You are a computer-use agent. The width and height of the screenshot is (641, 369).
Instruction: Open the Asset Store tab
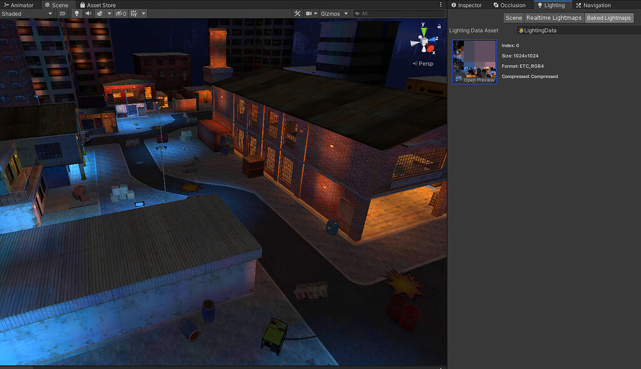click(98, 4)
